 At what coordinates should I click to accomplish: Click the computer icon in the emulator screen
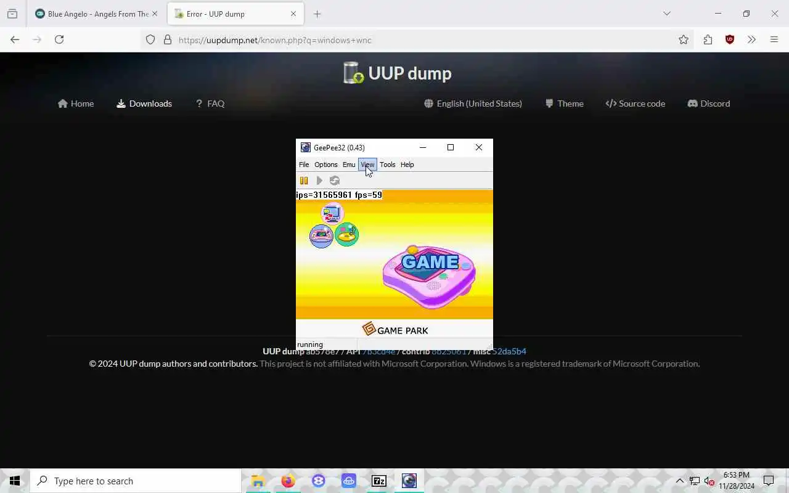(332, 214)
